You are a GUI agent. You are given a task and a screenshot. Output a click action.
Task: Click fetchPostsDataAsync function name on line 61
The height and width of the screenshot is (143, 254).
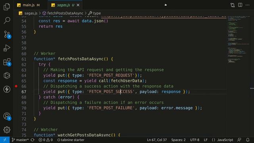tap(81, 59)
